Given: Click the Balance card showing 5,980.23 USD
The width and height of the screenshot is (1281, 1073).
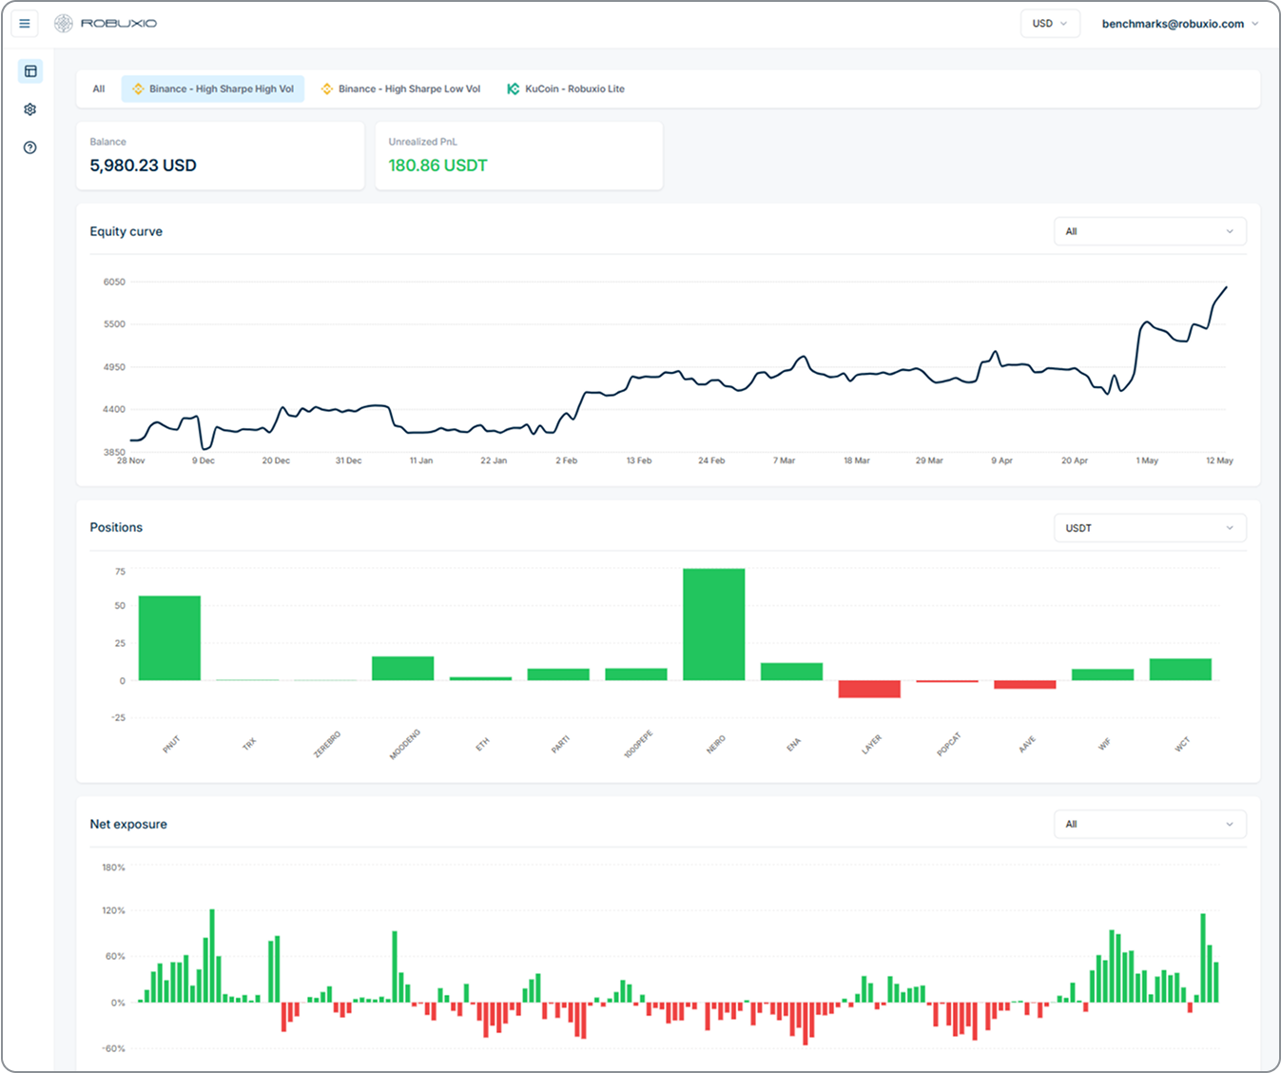Looking at the screenshot, I should pos(220,155).
